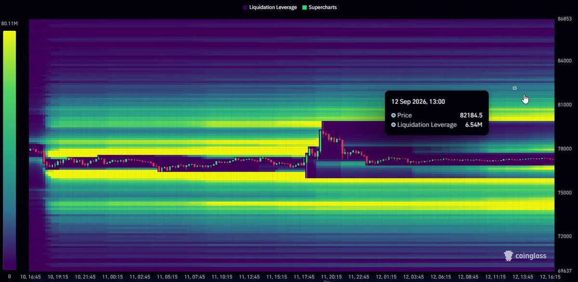Click the time axis label 10, 19:15

57,278
